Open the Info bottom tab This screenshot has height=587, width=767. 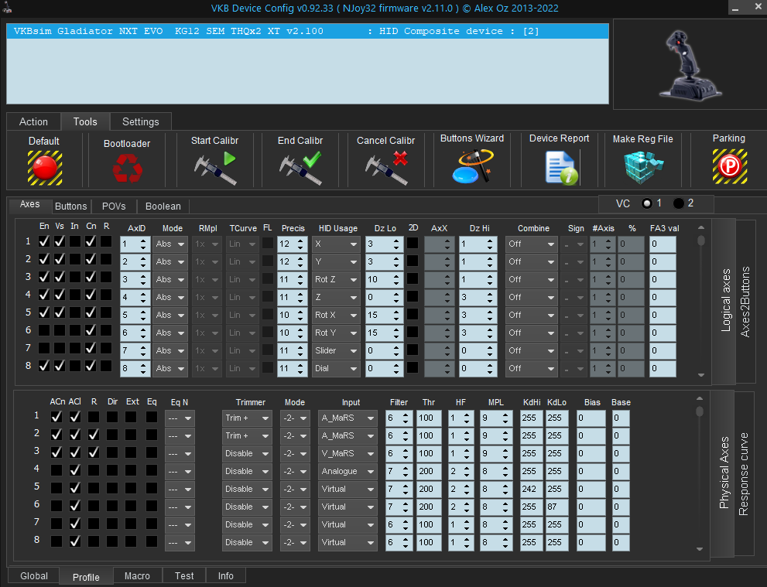[225, 575]
